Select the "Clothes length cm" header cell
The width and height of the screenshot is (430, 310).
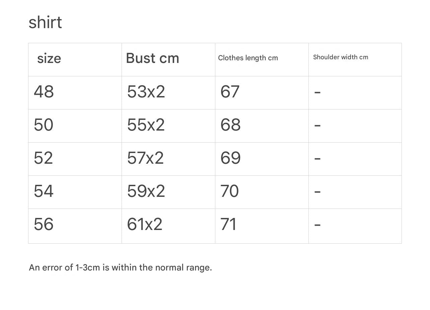point(248,58)
